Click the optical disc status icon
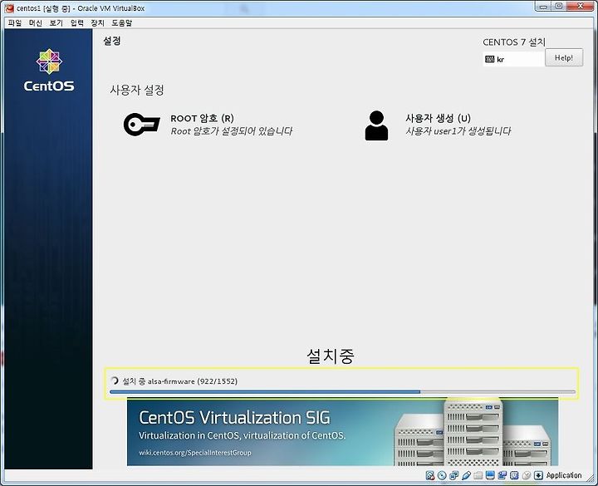 coord(442,475)
